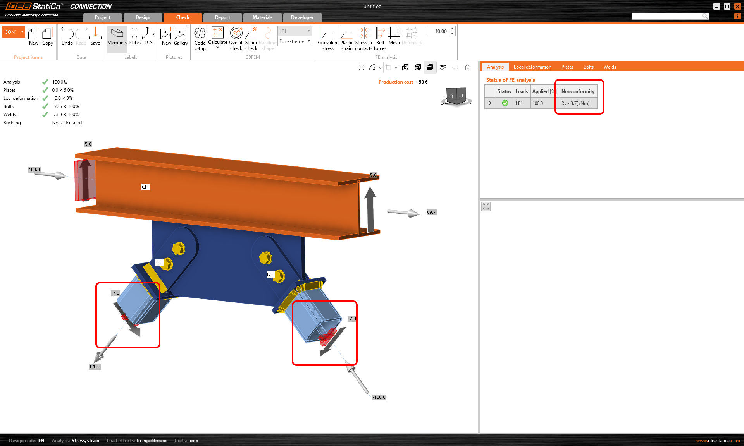Open Code setup gear icon
This screenshot has width=744, height=446.
click(x=200, y=34)
